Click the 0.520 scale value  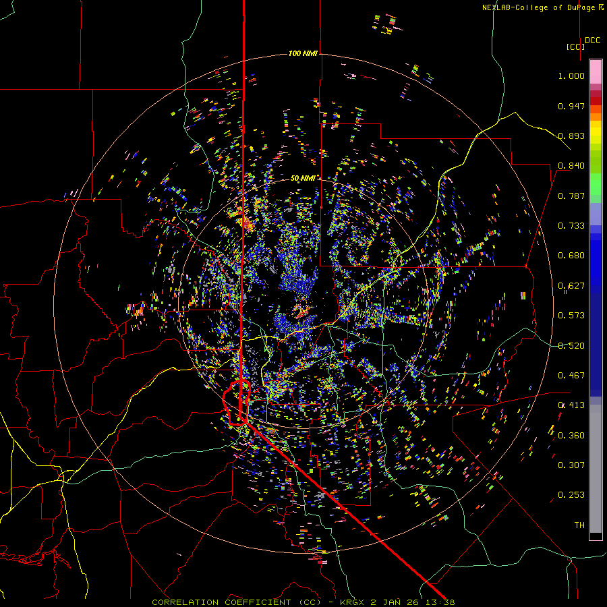[x=571, y=346]
